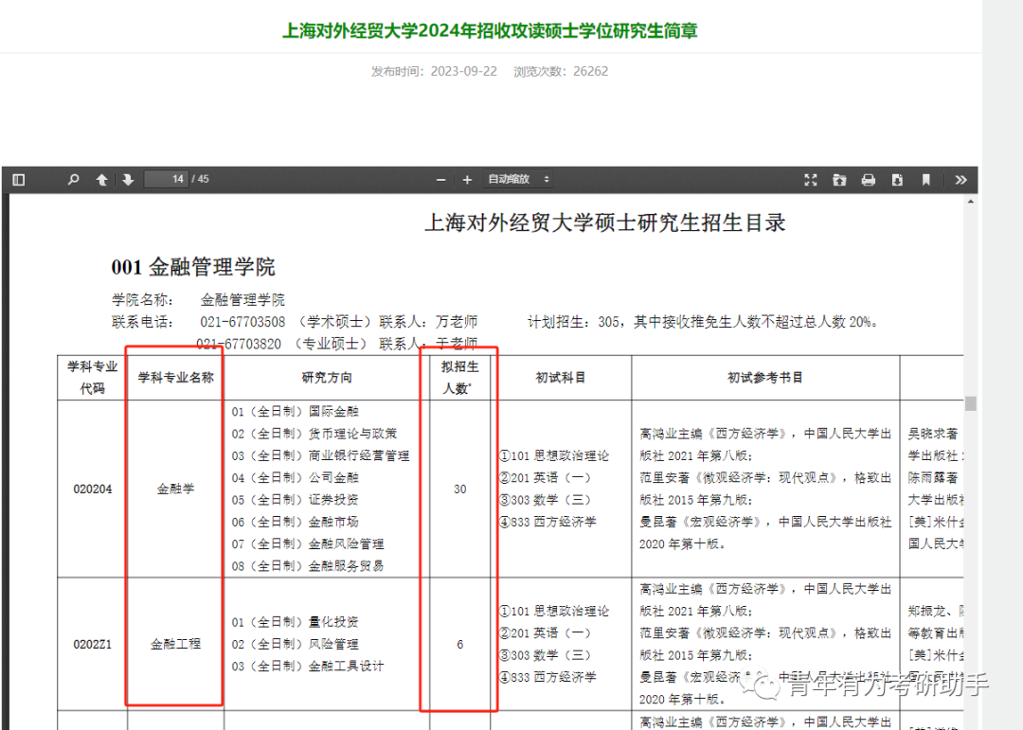The height and width of the screenshot is (730, 1023).
Task: Toggle the PDF sidebar panel
Action: (x=18, y=179)
